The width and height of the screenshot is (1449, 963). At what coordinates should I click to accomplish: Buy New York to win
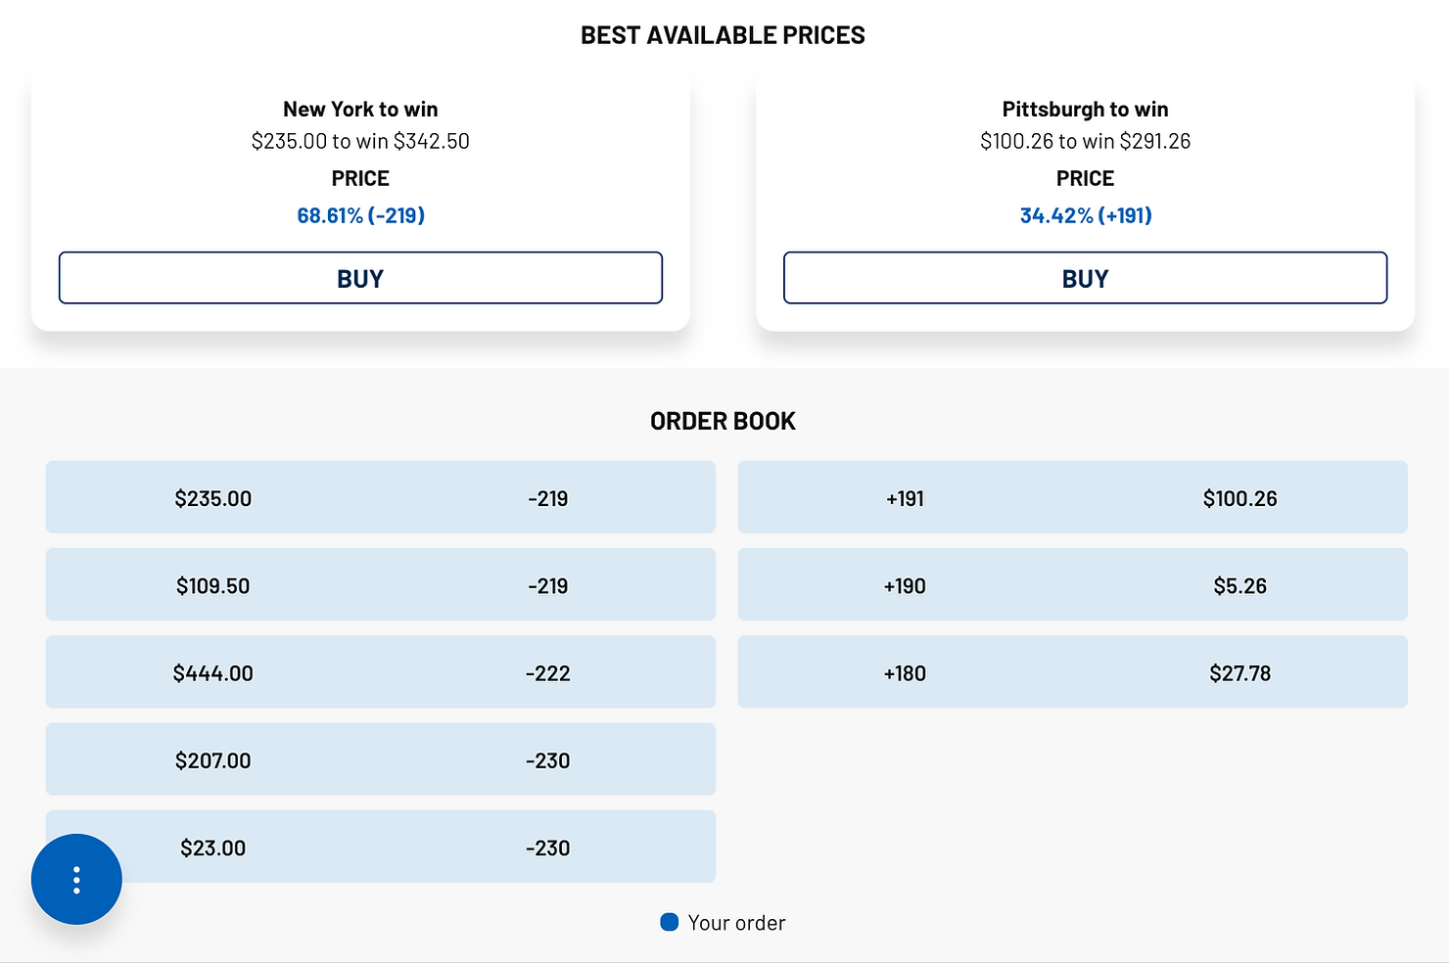coord(360,278)
